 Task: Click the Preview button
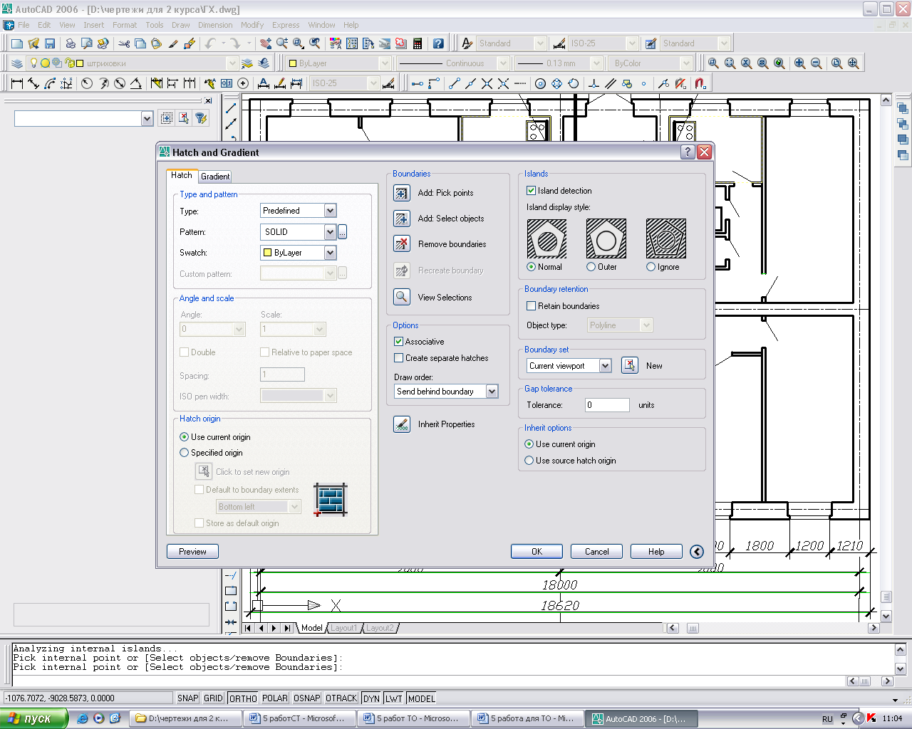point(192,552)
